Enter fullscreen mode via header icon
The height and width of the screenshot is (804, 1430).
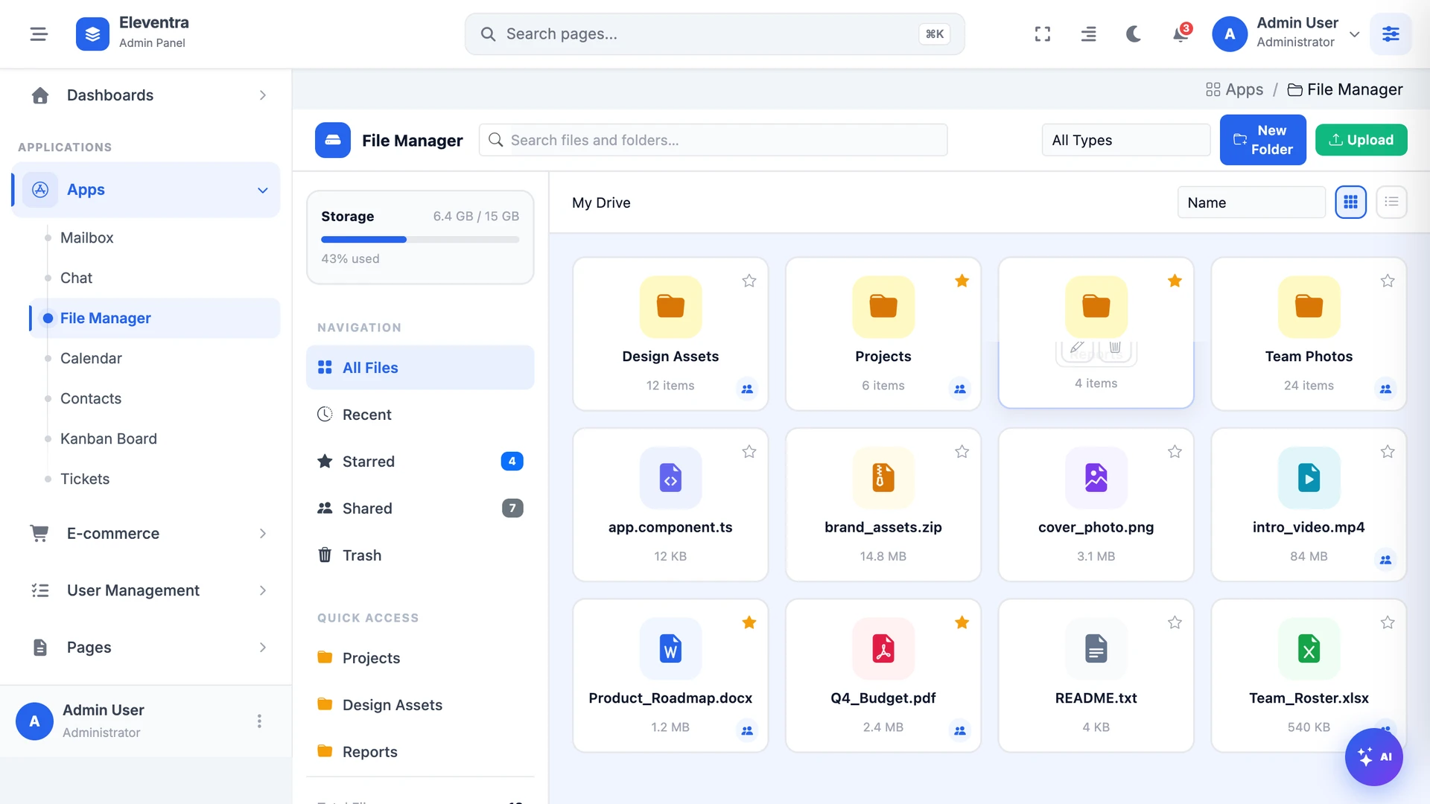(x=1043, y=34)
